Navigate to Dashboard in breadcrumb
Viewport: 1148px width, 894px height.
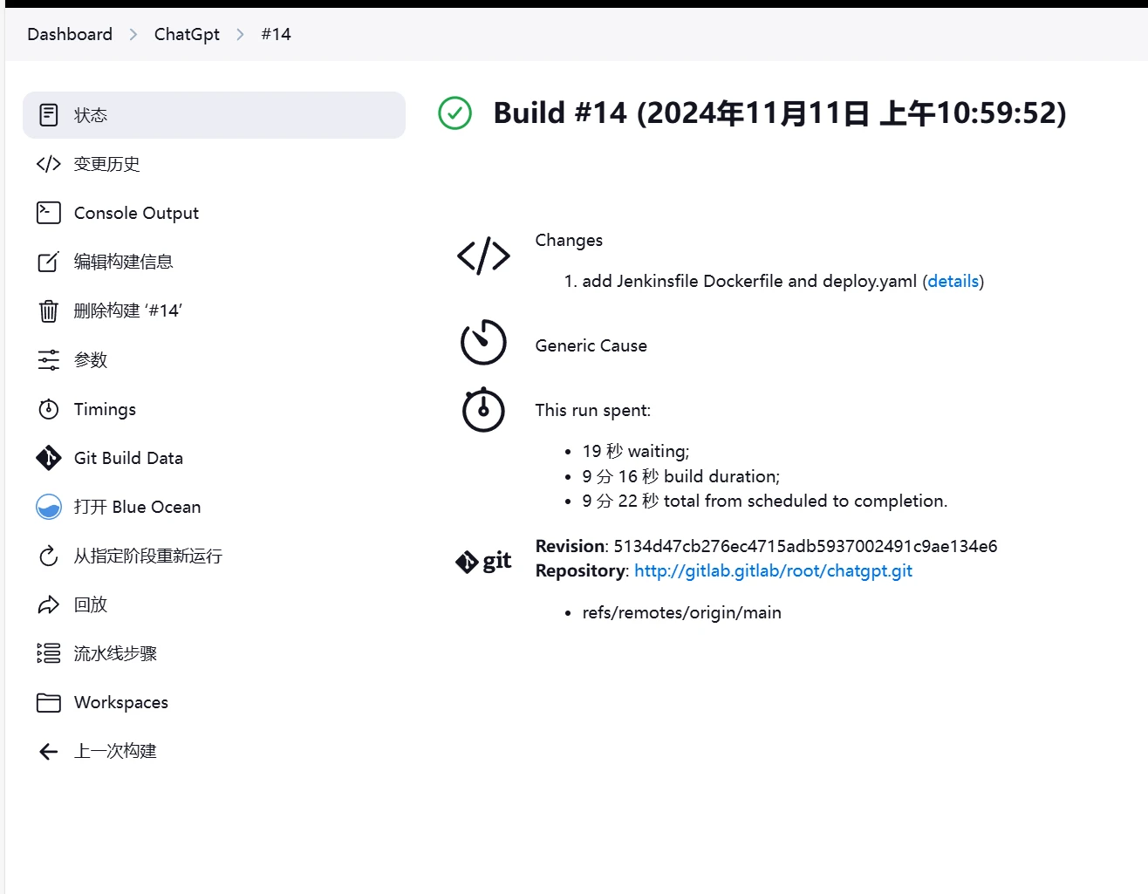[70, 34]
